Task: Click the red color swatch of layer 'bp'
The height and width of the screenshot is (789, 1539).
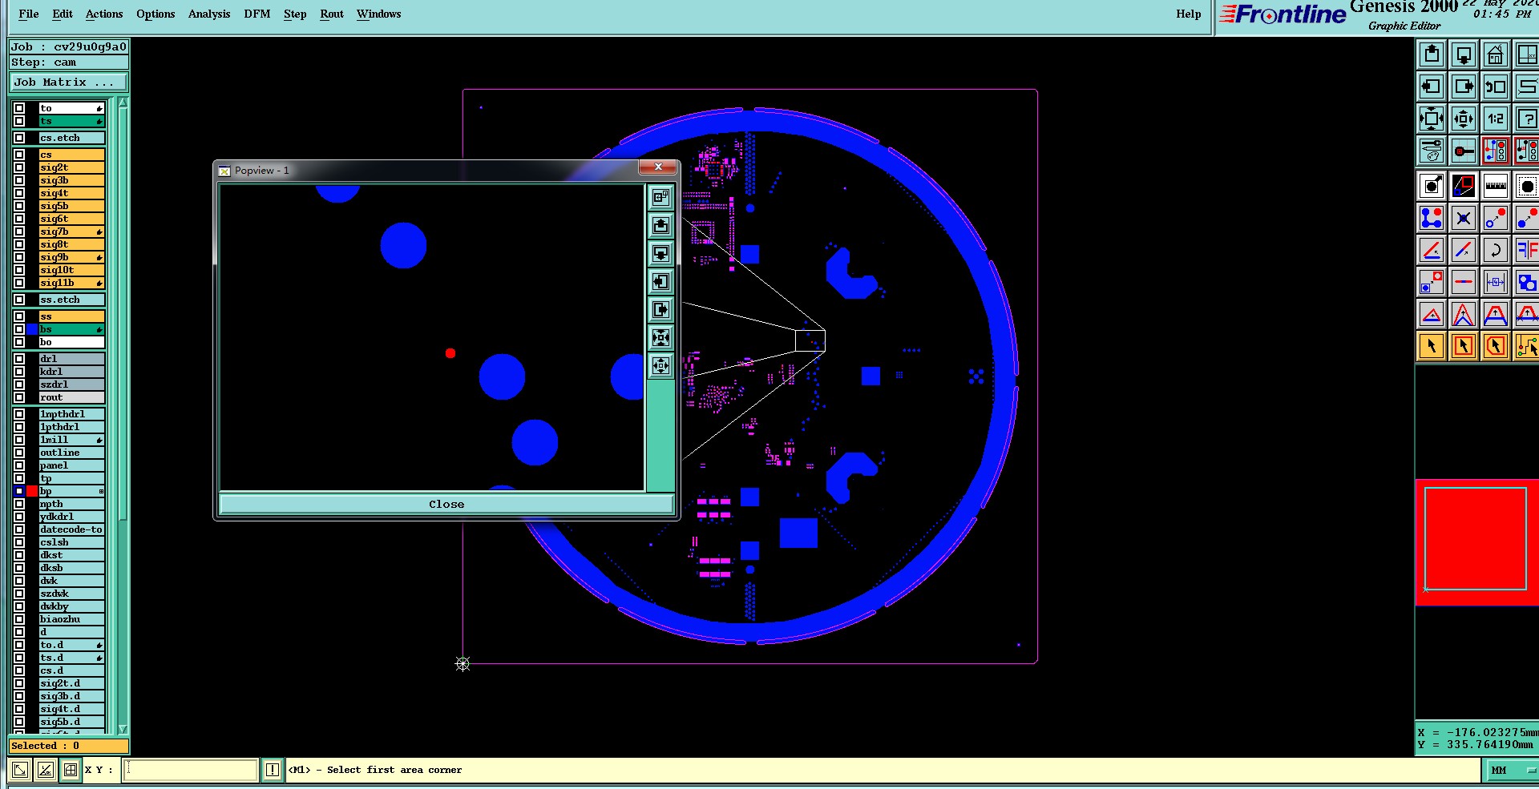Action: click(32, 491)
